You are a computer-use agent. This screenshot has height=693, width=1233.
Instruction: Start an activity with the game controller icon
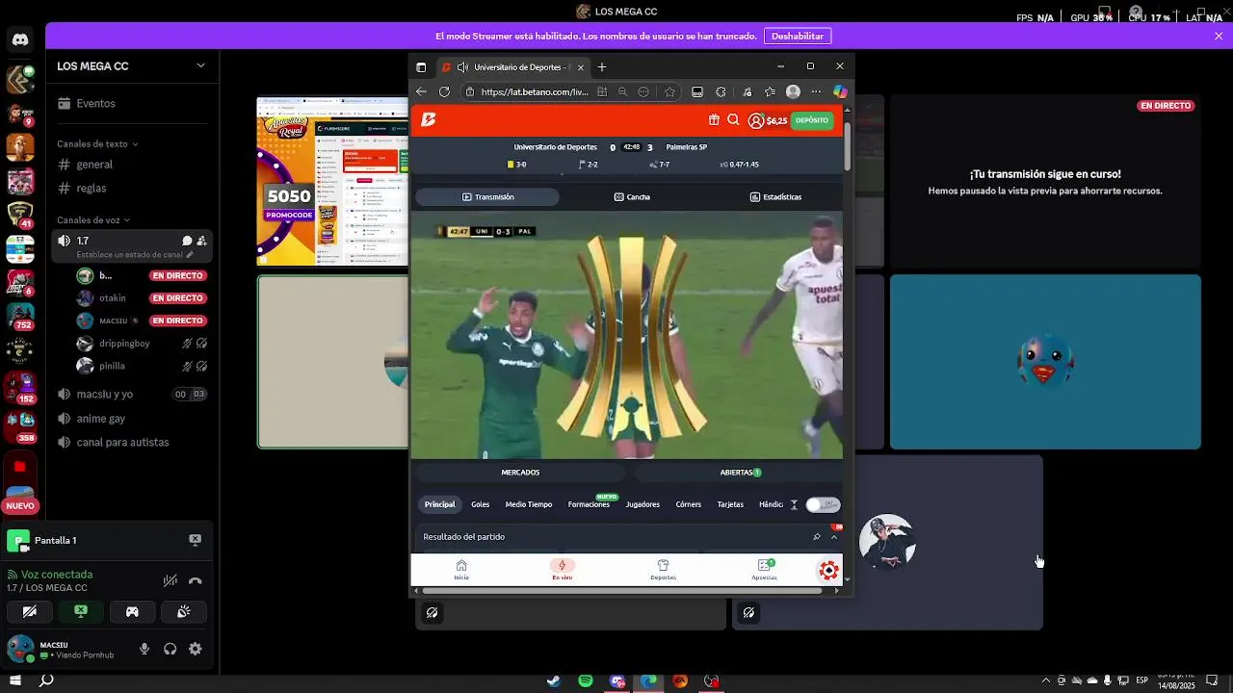click(x=132, y=611)
